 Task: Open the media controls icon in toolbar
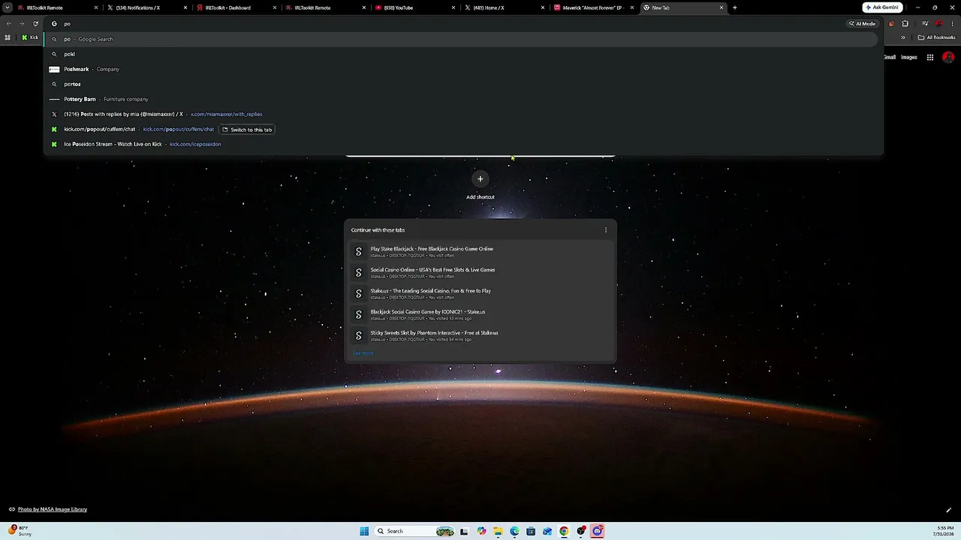pyautogui.click(x=925, y=23)
